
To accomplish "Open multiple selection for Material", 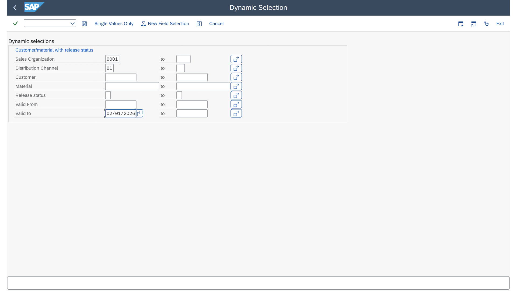I will (x=236, y=86).
